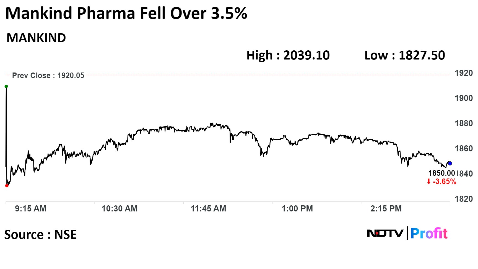Image resolution: width=478 pixels, height=269 pixels.
Task: Click the red down arrow beside -3.65%
Action: pos(429,182)
